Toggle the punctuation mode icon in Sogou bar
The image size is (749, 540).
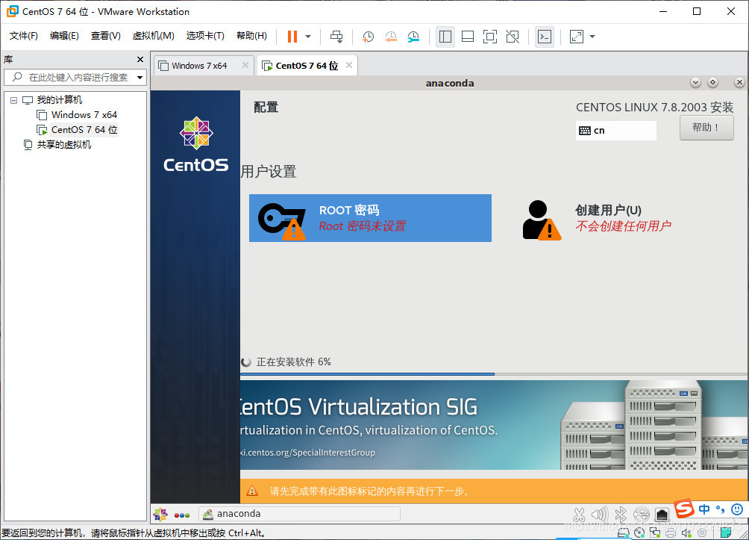point(721,509)
